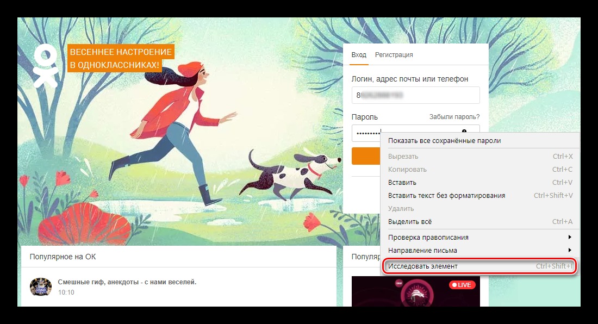Select Выделить всё menu entry

480,221
